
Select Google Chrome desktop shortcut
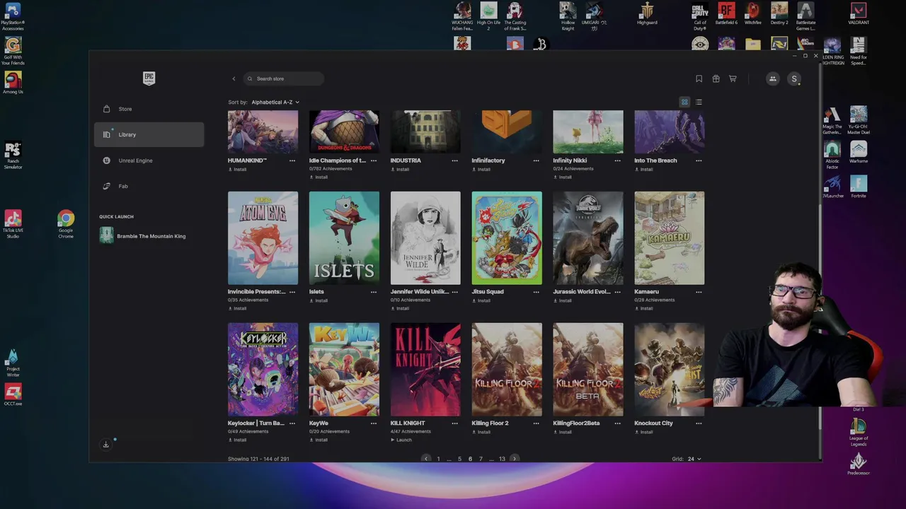(x=66, y=224)
